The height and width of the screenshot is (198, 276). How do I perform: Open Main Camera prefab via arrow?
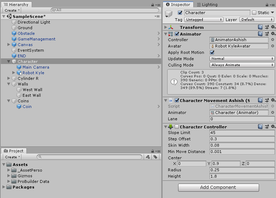(x=158, y=67)
